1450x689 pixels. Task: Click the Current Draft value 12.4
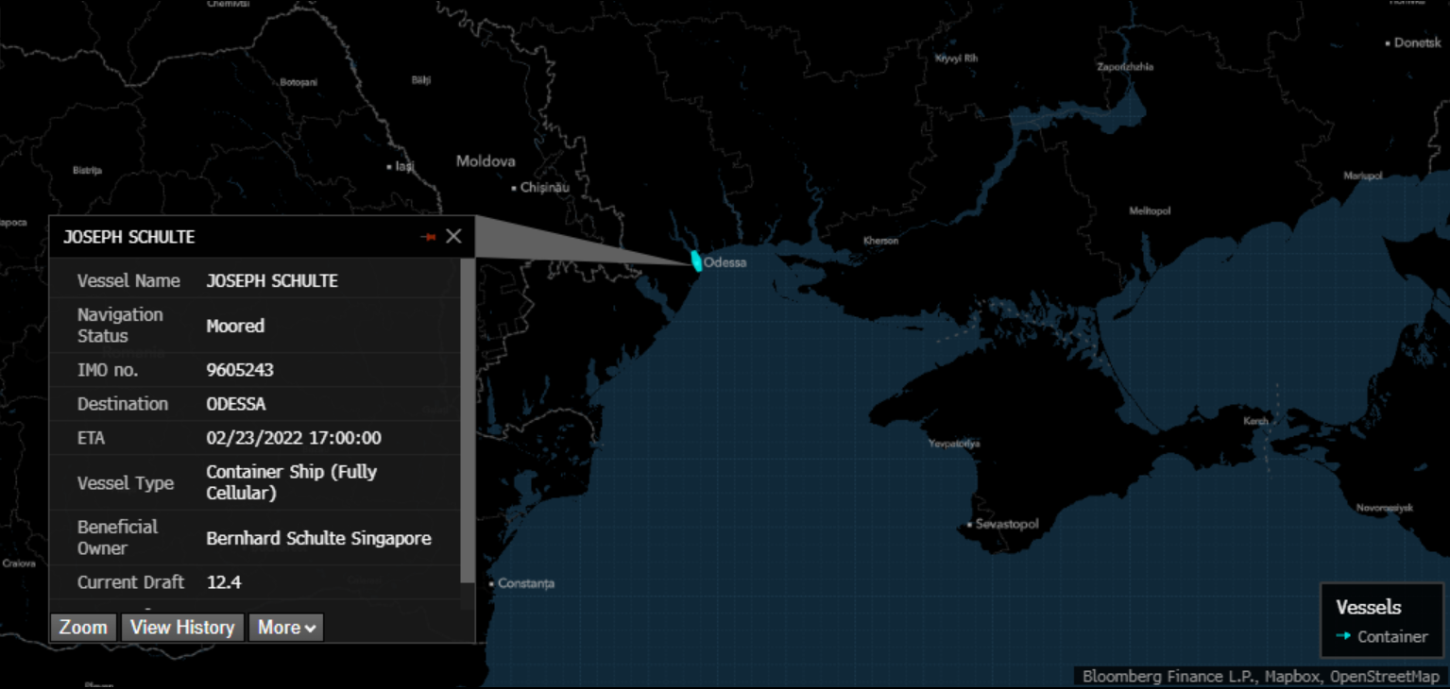point(224,582)
